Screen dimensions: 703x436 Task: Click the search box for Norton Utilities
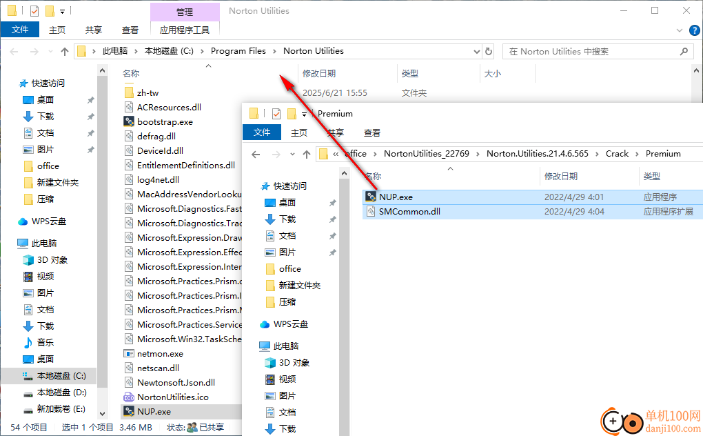point(597,52)
